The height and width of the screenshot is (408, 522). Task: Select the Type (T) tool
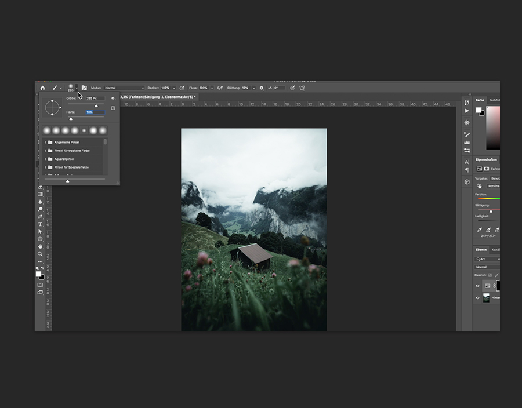click(x=40, y=224)
